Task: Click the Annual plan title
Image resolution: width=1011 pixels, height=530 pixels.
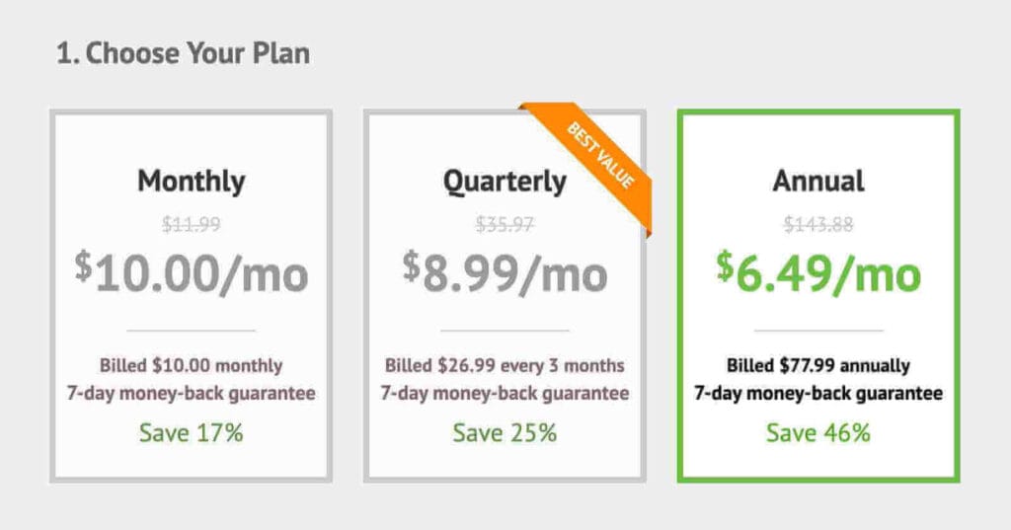Action: point(818,182)
